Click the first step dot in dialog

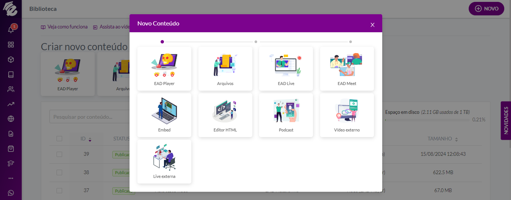tap(162, 42)
